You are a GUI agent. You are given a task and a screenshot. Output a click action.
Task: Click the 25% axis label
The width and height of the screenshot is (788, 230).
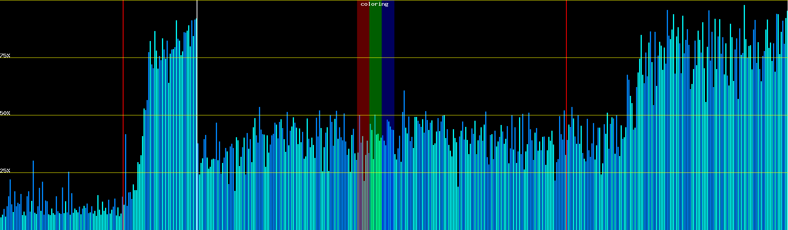[x=5, y=171]
